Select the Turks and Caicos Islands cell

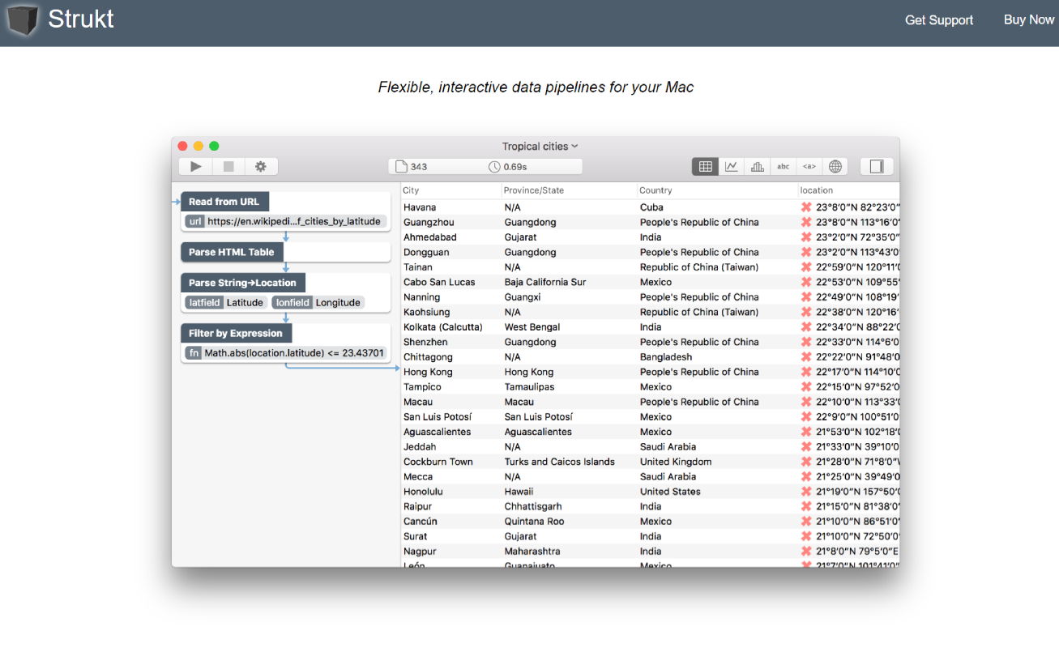pyautogui.click(x=559, y=462)
